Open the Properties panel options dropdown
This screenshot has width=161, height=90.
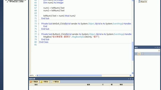(155, 47)
